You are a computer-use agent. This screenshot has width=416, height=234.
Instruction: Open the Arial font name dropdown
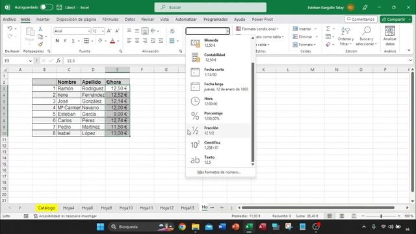89,31
